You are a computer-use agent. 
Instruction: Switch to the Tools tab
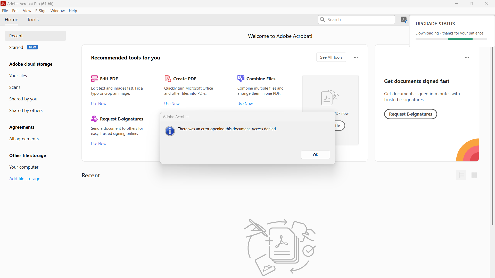pyautogui.click(x=33, y=20)
